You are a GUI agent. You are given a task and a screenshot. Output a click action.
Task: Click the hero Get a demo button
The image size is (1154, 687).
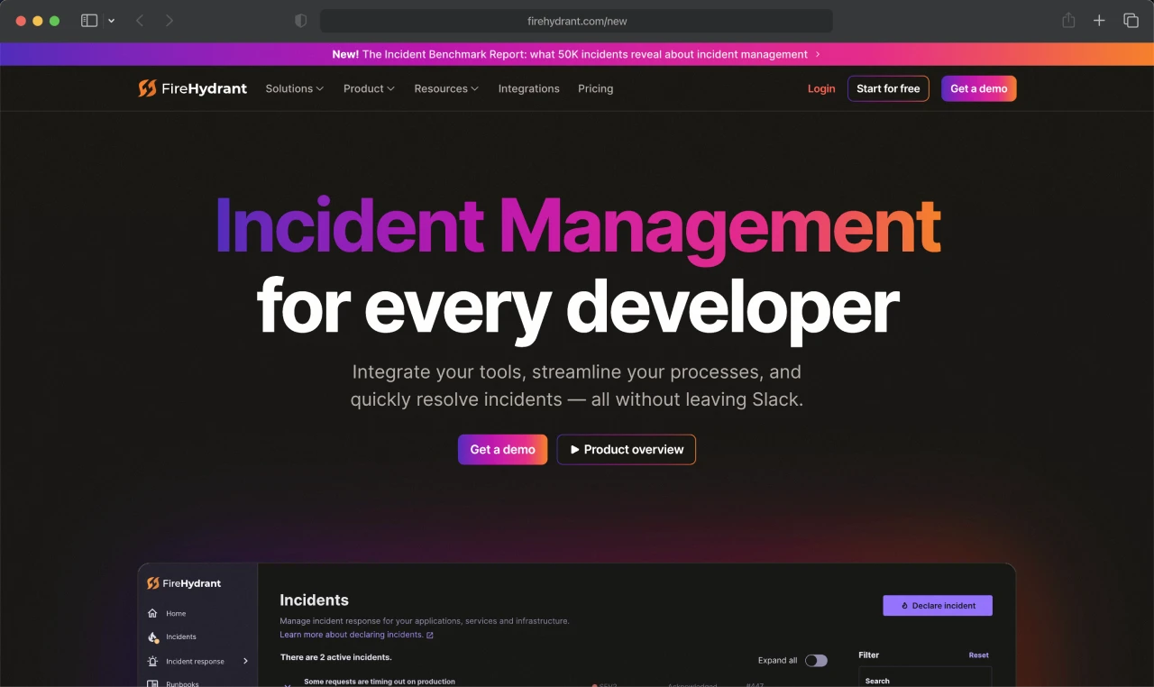(502, 449)
